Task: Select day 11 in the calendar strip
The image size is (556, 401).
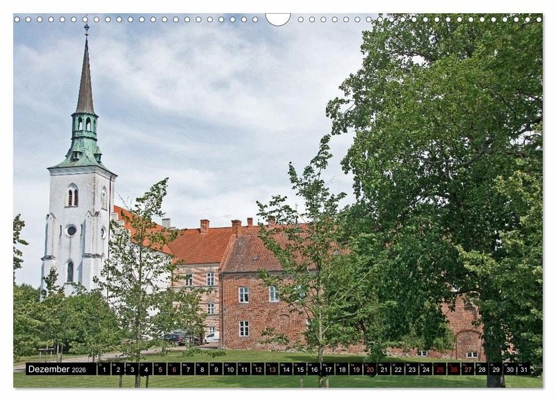Action: [x=244, y=369]
